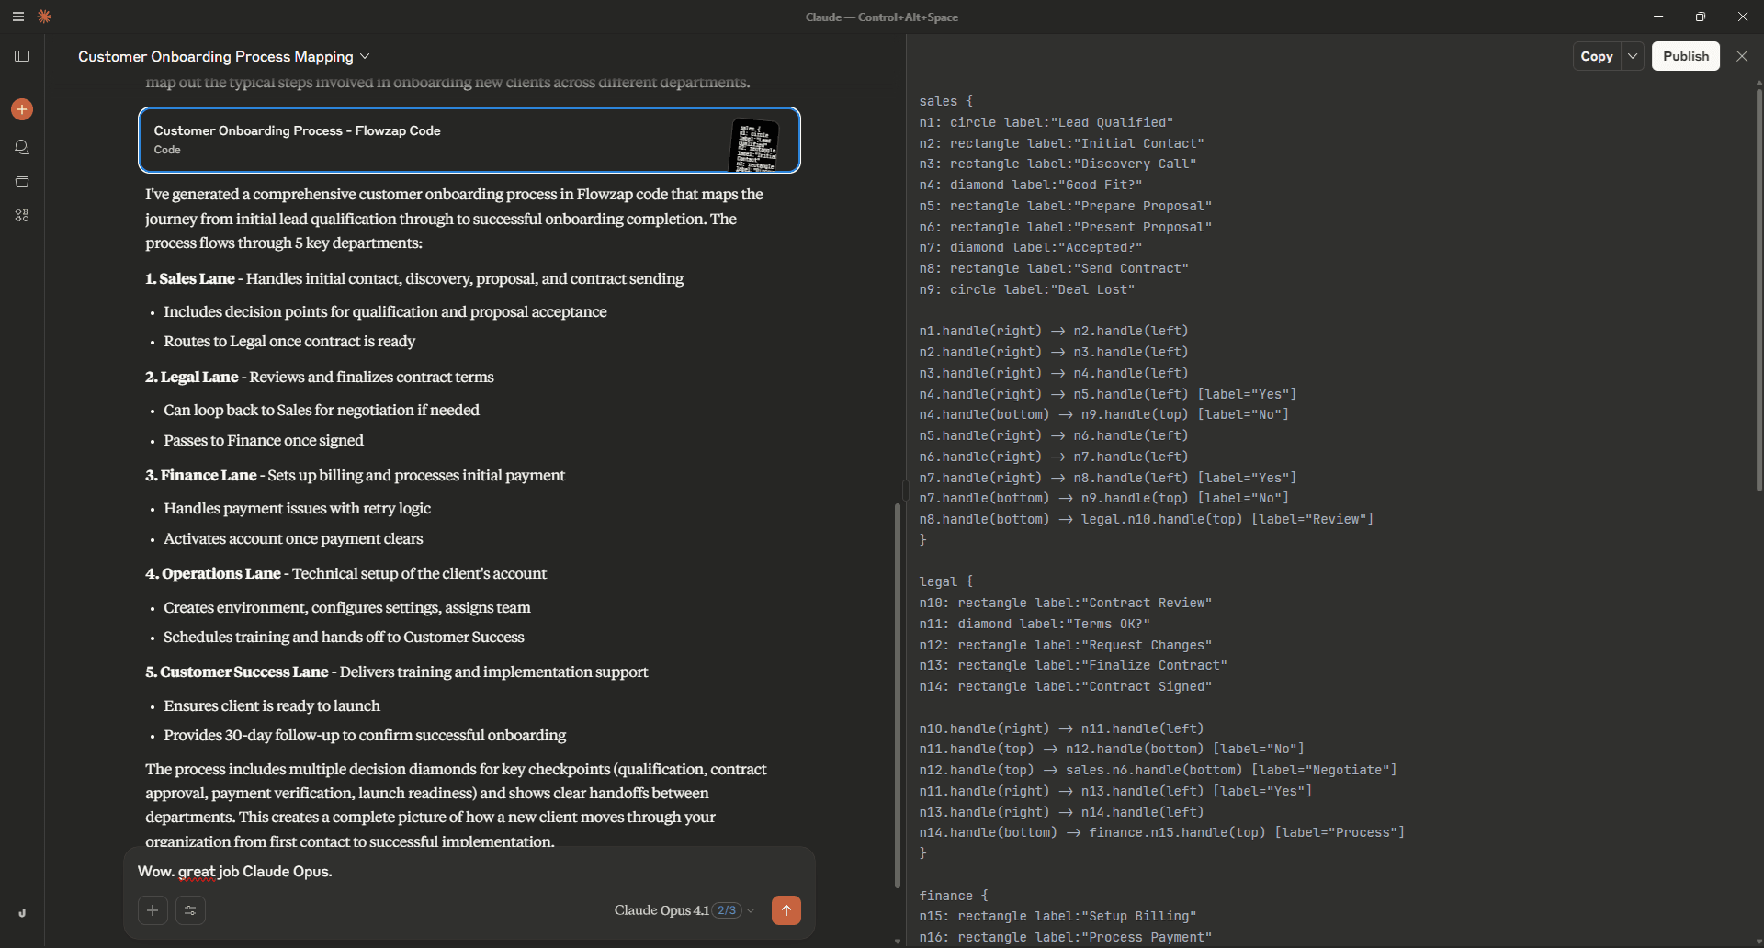Image resolution: width=1764 pixels, height=948 pixels.
Task: Open the Claude Opus 4.1 model selector
Action: coord(684,910)
